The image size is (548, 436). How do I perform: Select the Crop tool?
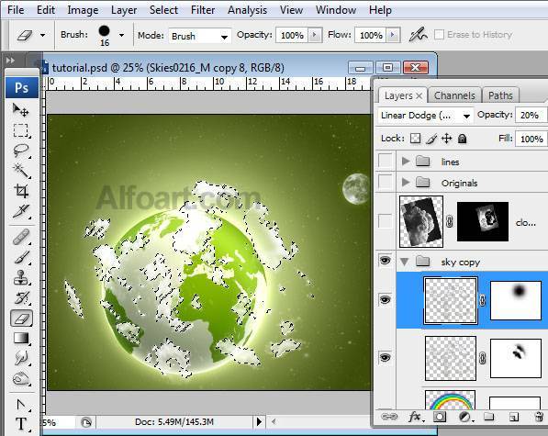(20, 191)
